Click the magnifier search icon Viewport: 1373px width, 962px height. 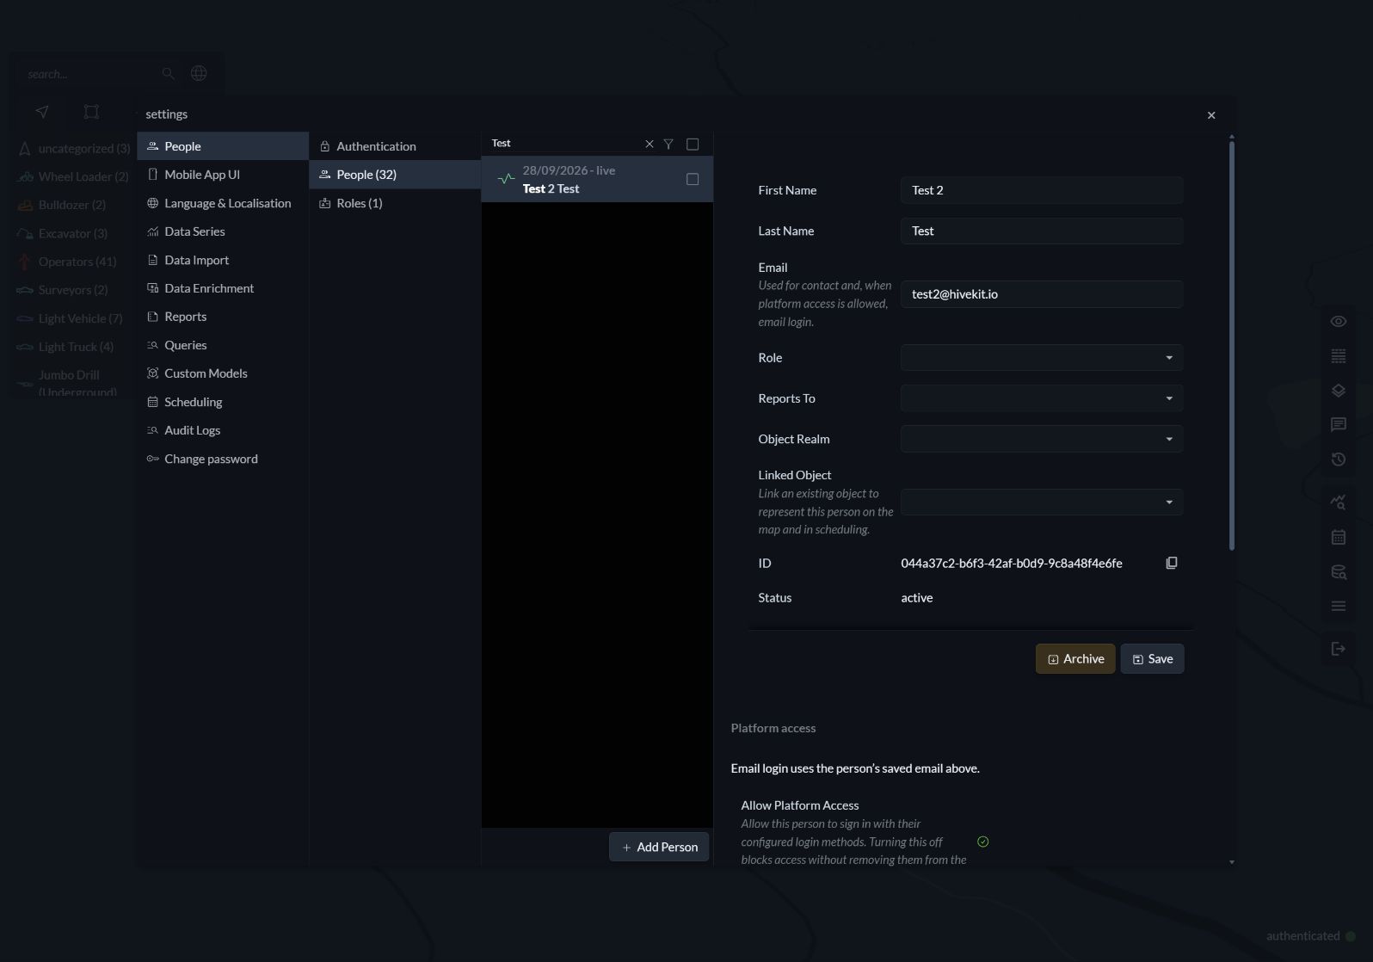click(169, 74)
